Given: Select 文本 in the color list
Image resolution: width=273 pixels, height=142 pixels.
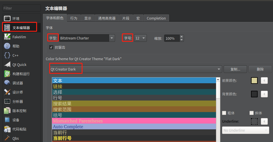Looking at the screenshot, I should 134,81.
